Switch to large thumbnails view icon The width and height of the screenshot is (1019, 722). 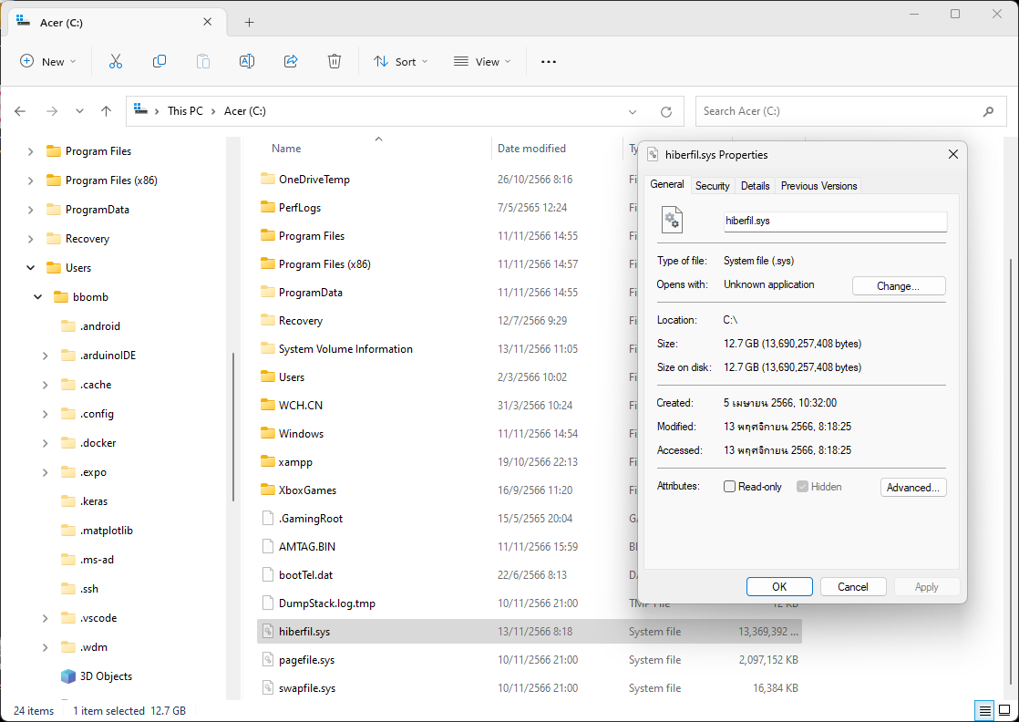point(1004,710)
